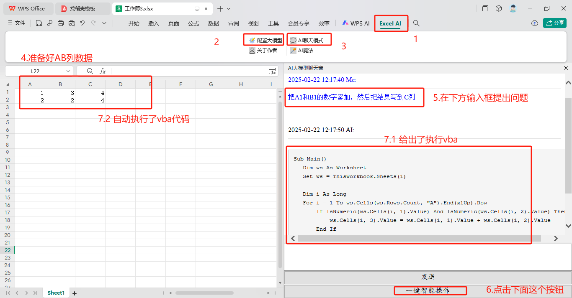Click cell B1 containing 3
The width and height of the screenshot is (572, 298).
60,92
